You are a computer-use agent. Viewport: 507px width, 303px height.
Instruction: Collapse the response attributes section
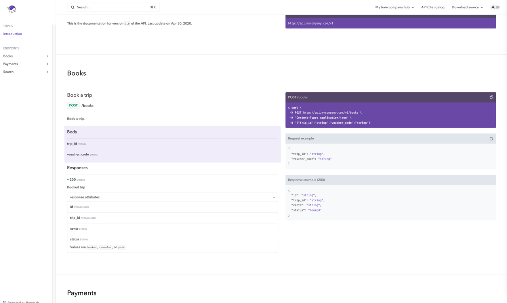274,197
